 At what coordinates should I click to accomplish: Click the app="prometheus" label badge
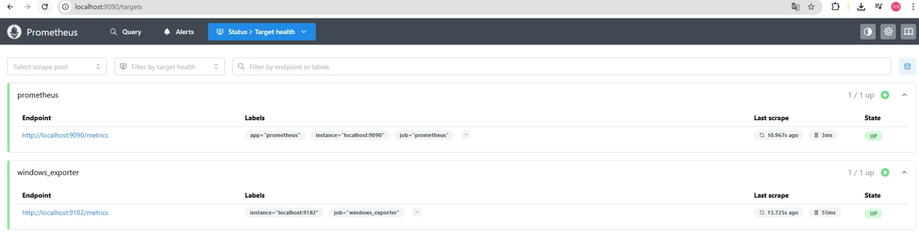point(275,135)
